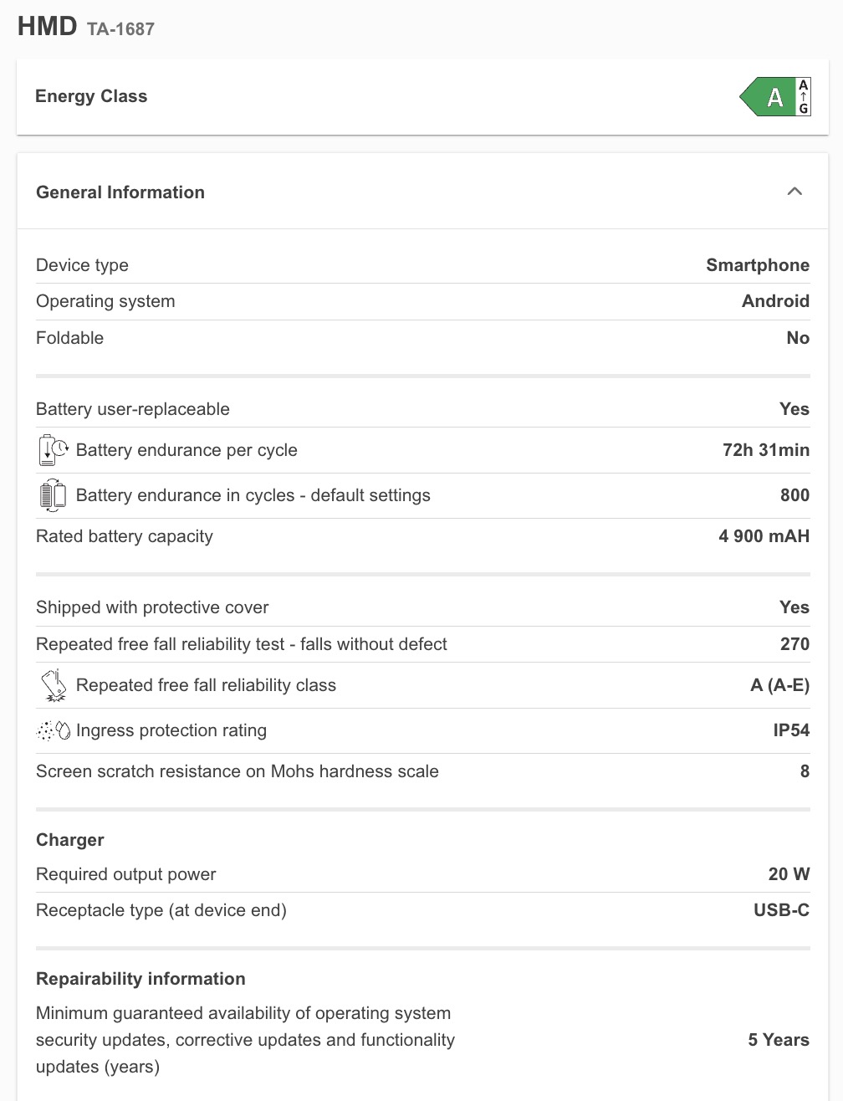
Task: Click the TA-1687 model identifier
Action: coord(120,29)
